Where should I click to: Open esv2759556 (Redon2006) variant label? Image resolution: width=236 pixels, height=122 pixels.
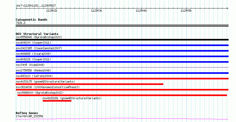pyautogui.click(x=33, y=70)
